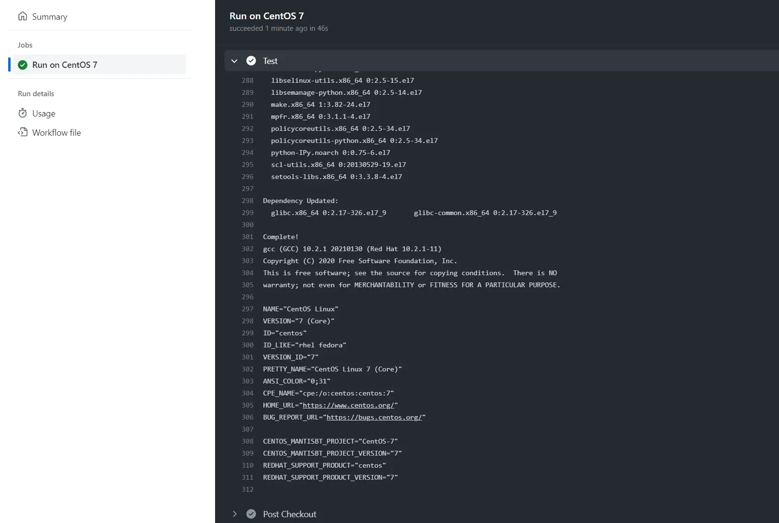Click the log line number of Complete!
The width and height of the screenshot is (779, 523).
[x=248, y=237]
